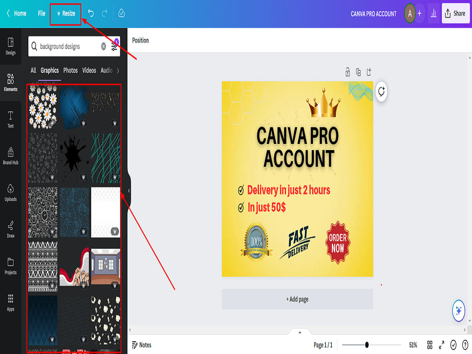Collapse the Elements side panel
The height and width of the screenshot is (354, 472).
[x=129, y=190]
